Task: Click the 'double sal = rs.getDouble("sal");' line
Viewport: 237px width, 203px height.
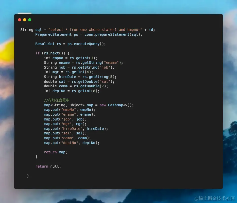Action: coord(79,82)
